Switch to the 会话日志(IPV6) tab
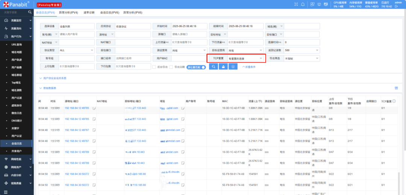The image size is (406, 195). coord(109,12)
